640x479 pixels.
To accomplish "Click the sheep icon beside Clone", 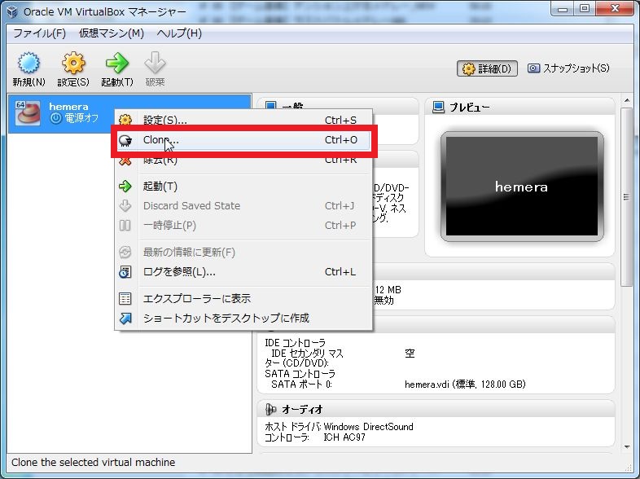I will [x=125, y=140].
